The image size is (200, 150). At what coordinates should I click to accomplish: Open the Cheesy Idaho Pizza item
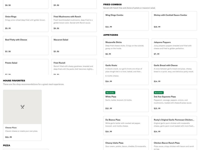126,144
